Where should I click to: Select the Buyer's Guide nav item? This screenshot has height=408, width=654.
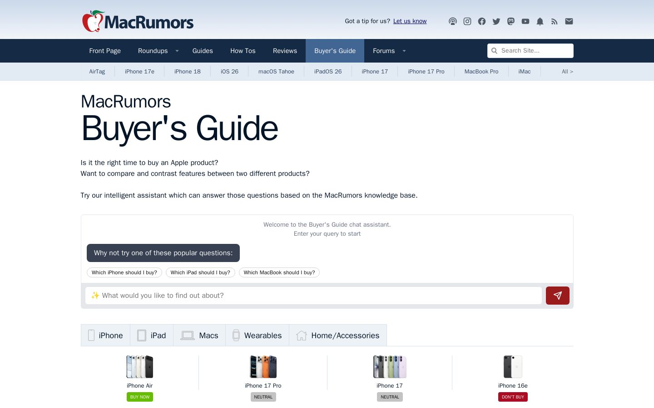click(x=335, y=51)
